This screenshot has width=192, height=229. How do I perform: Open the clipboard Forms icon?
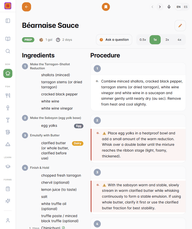pyautogui.click(x=8, y=189)
